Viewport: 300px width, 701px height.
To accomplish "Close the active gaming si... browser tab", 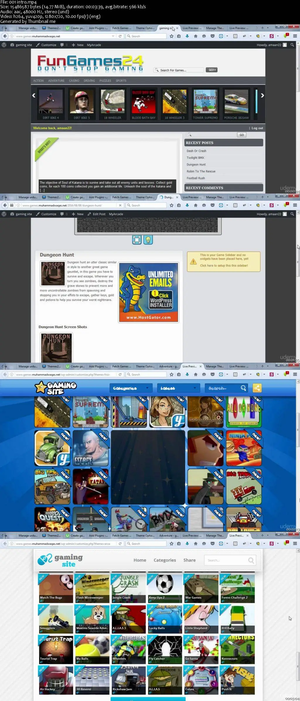I will tap(177, 28).
